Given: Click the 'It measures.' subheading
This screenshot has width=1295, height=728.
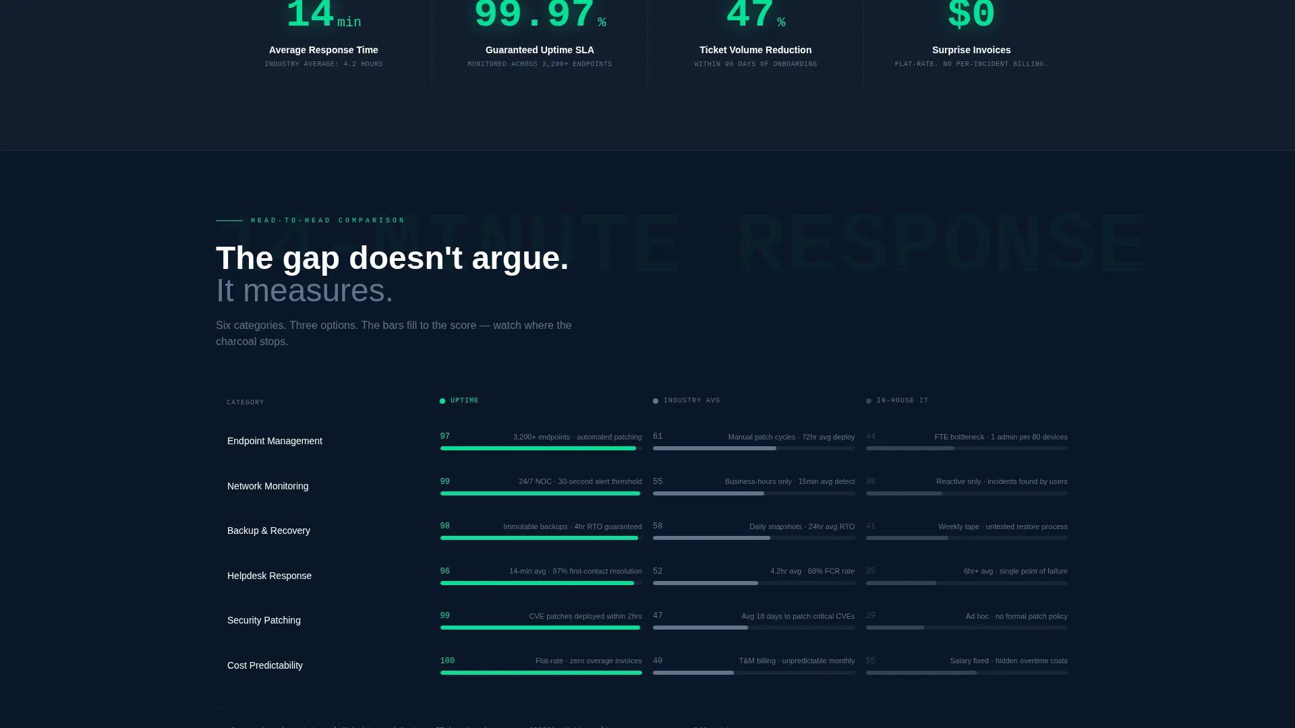Looking at the screenshot, I should pyautogui.click(x=304, y=291).
